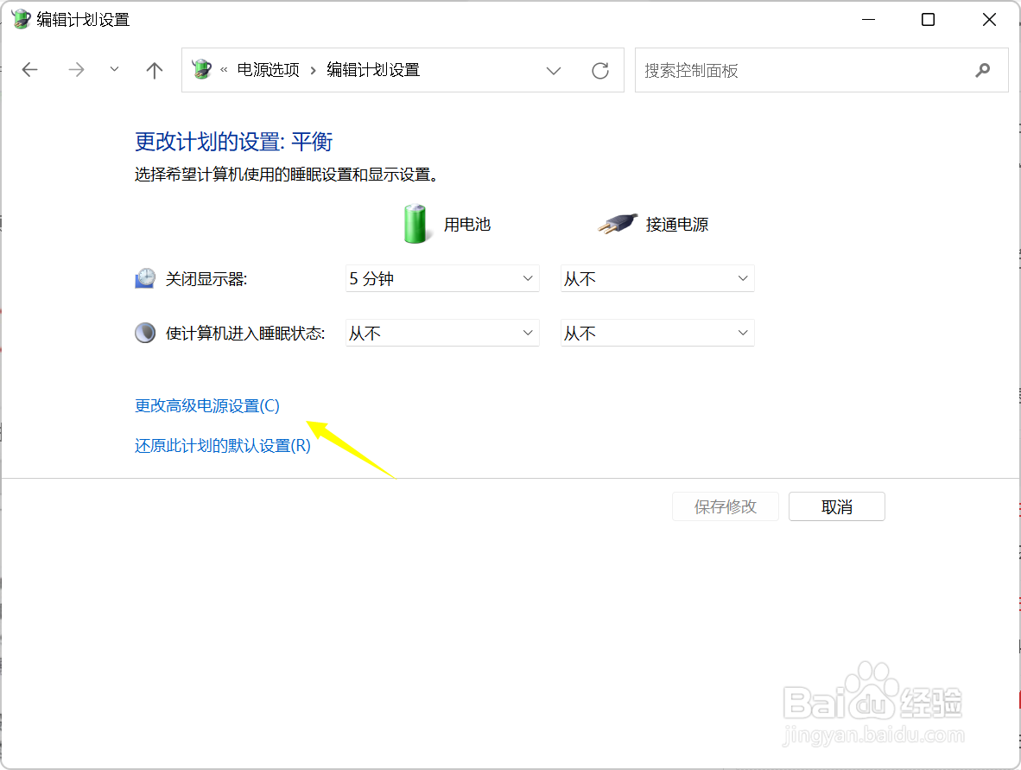The image size is (1021, 770).
Task: Click the display monitor icon next to 关闭显示器
Action: [x=144, y=277]
